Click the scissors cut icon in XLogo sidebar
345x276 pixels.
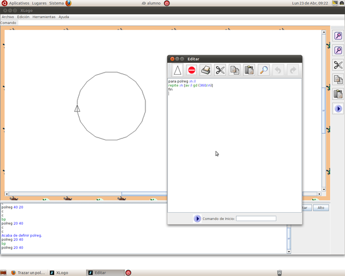338,65
